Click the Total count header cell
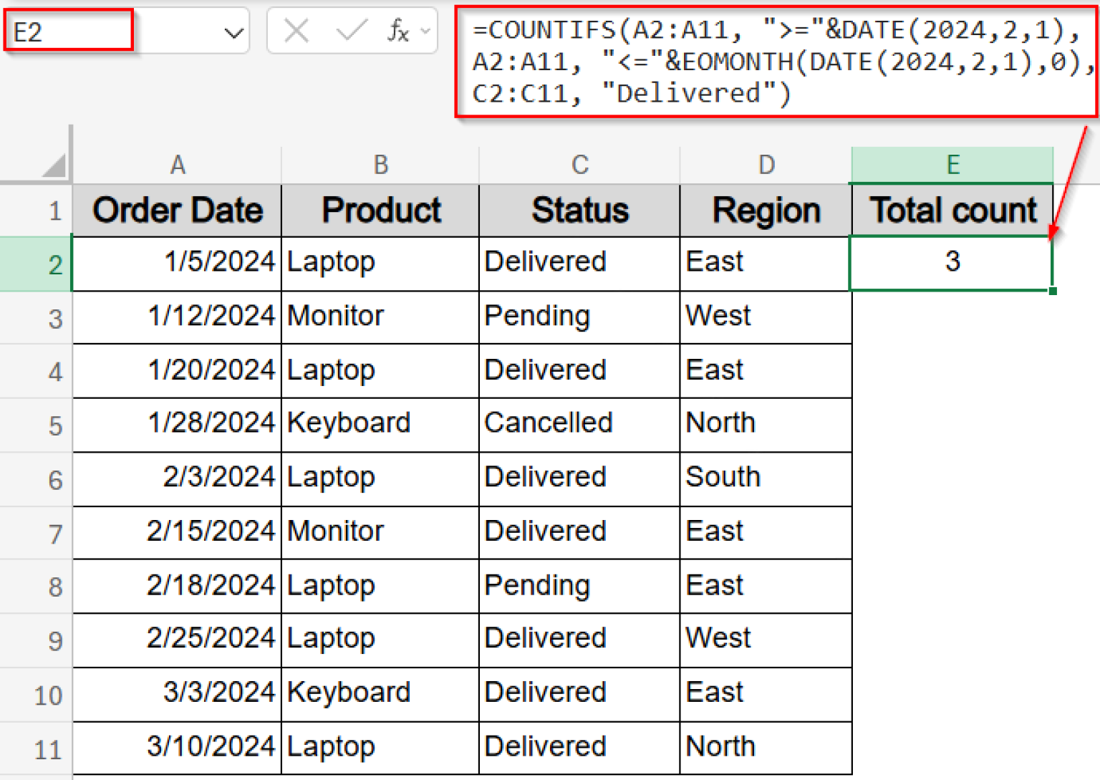1100x780 pixels. tap(951, 210)
